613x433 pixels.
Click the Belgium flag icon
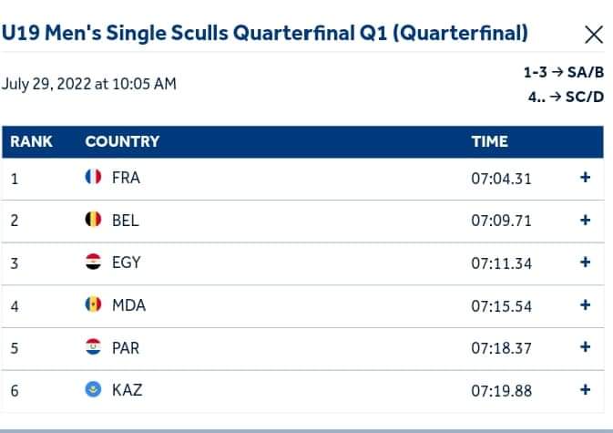tap(93, 220)
